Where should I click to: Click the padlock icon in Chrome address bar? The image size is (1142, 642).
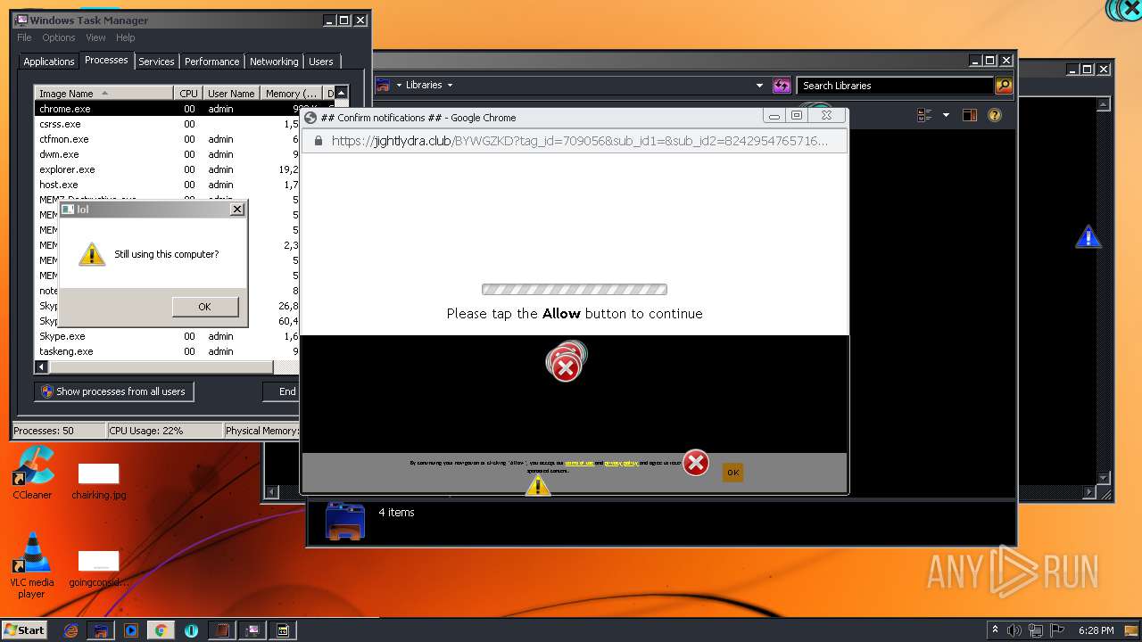[317, 141]
